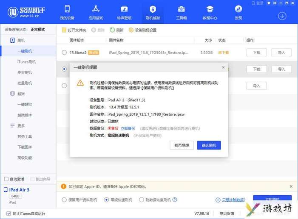Click the 大小 column header
The image size is (298, 219).
tap(208, 40)
